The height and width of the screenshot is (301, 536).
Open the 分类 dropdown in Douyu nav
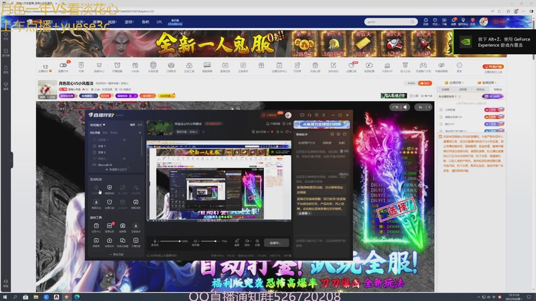[80, 22]
